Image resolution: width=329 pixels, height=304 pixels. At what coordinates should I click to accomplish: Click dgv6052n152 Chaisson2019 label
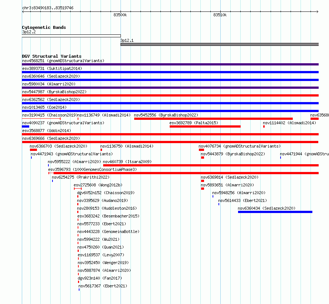coord(106,193)
